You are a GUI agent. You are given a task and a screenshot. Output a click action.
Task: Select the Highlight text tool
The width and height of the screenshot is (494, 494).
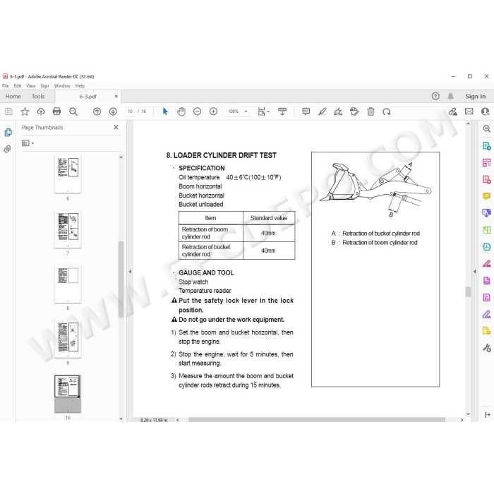(x=322, y=112)
